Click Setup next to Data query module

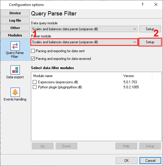(x=150, y=29)
